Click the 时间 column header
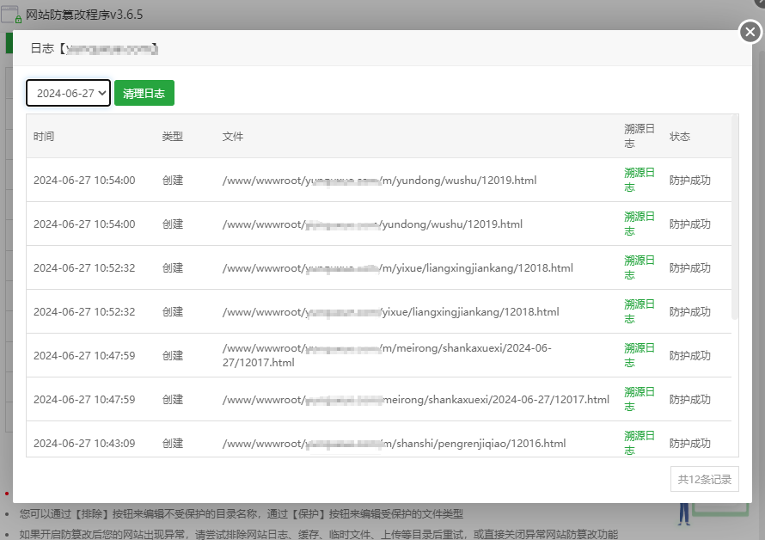This screenshot has height=540, width=765. click(44, 136)
